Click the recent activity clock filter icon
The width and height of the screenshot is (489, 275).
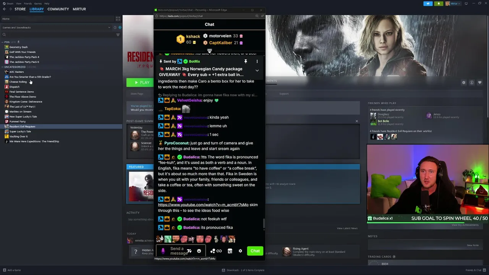point(115,27)
